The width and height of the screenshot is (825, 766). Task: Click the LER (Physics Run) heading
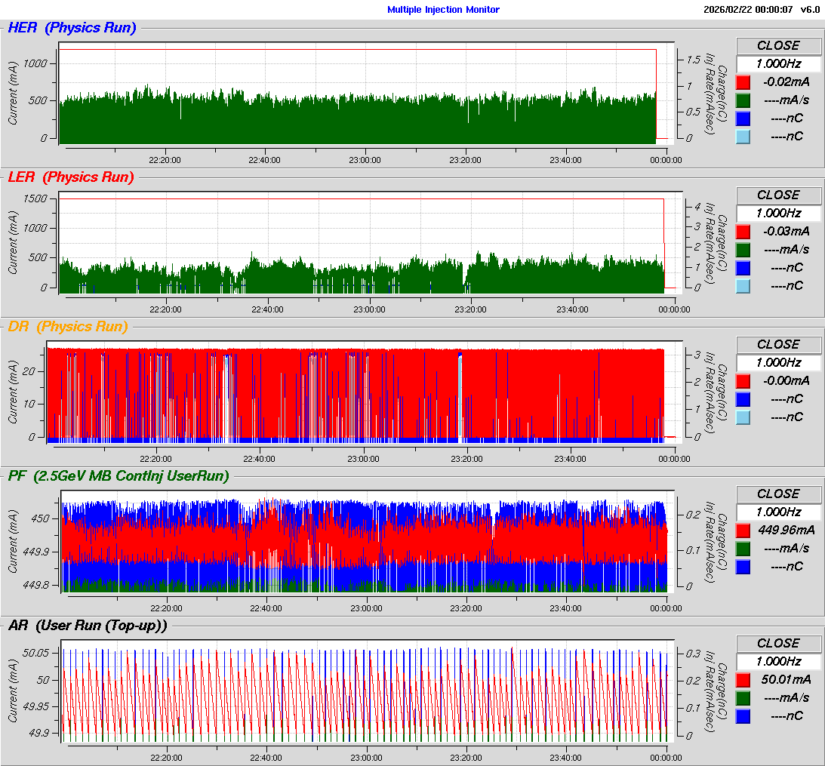(70, 178)
